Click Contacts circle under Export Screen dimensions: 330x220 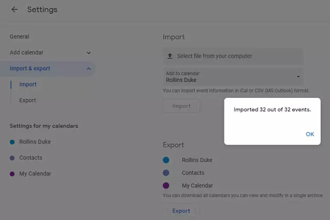coord(166,173)
